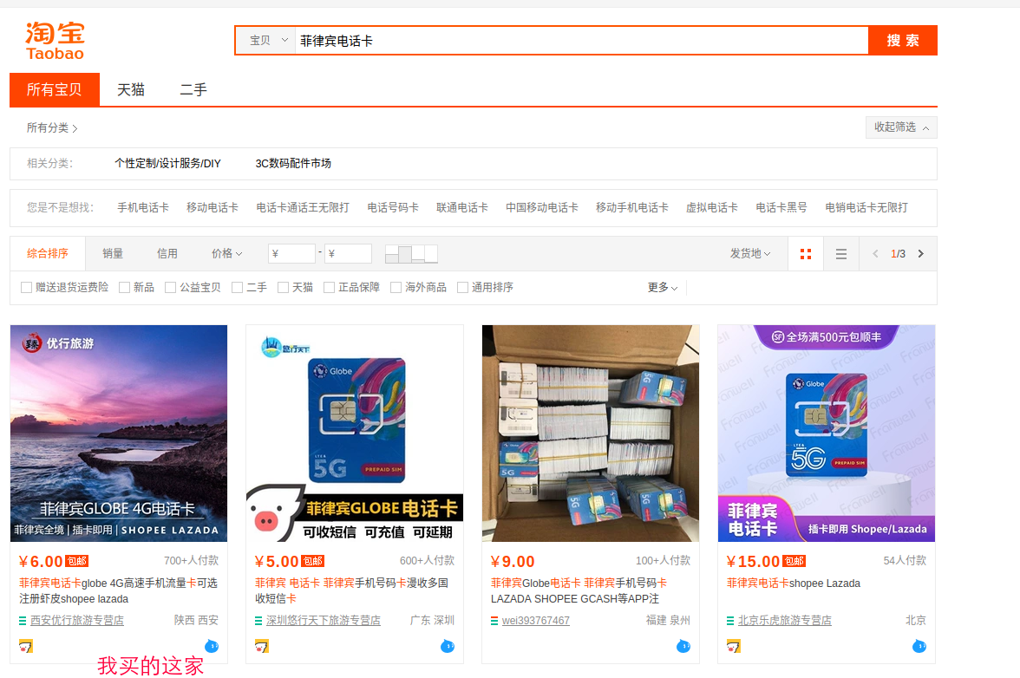The image size is (1020, 678).
Task: Click the 搜索 search button
Action: coord(903,40)
